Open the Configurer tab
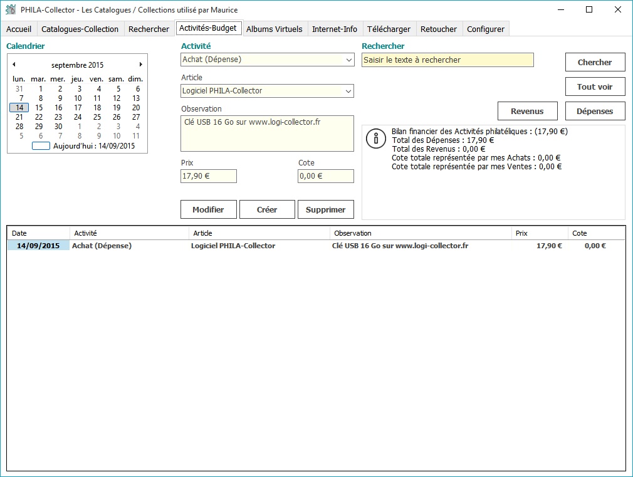The width and height of the screenshot is (633, 477). pos(486,29)
